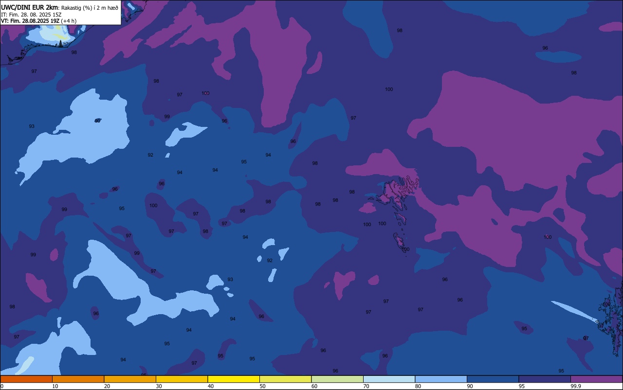623x390 pixels.
Task: Click the legend tick label '50'
Action: (x=262, y=386)
